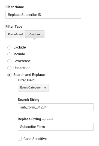This screenshot has width=99, height=146.
Task: Click the Replace String field with Subscribe Form
Action: [x=56, y=127]
